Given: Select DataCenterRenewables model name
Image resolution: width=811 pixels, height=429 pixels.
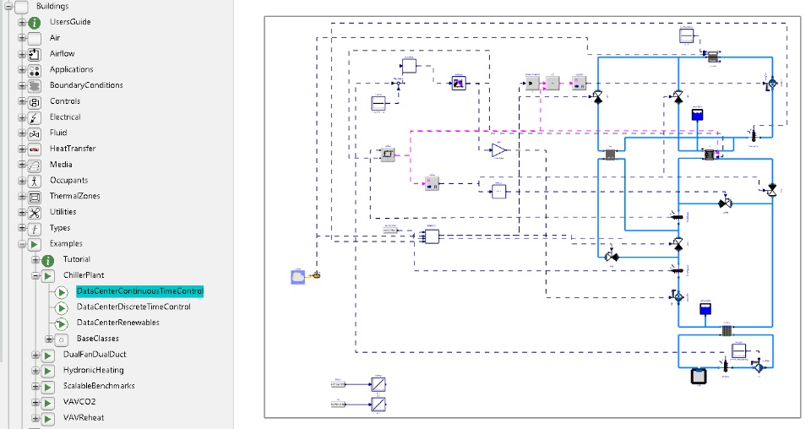Looking at the screenshot, I should point(118,323).
